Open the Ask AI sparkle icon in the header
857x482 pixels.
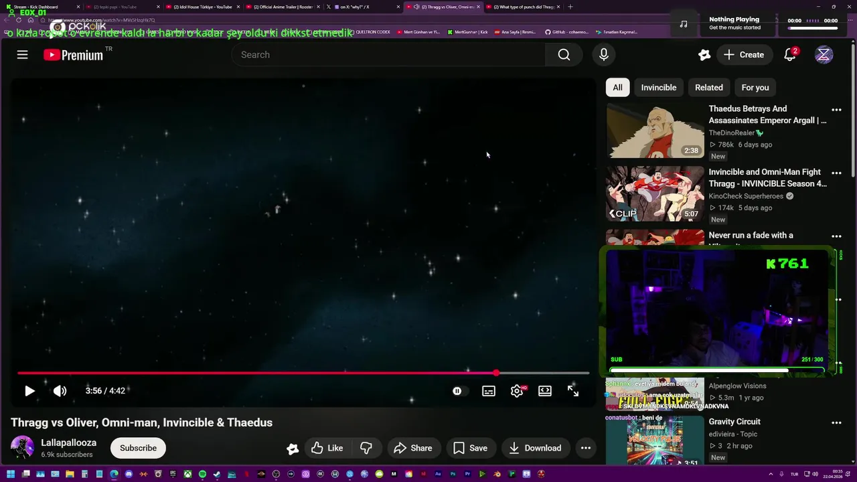coord(704,55)
